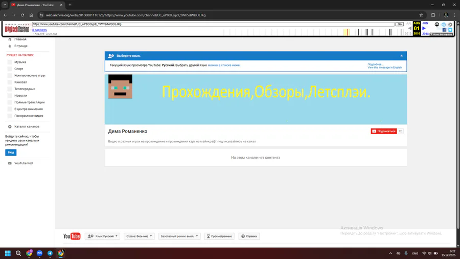
Task: Open tab search dropdown arrow
Action: pos(5,5)
